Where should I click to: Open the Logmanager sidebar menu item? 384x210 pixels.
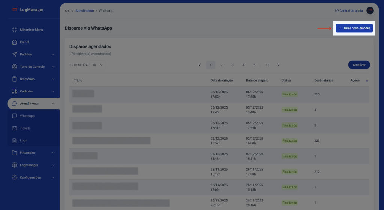[x=29, y=165]
